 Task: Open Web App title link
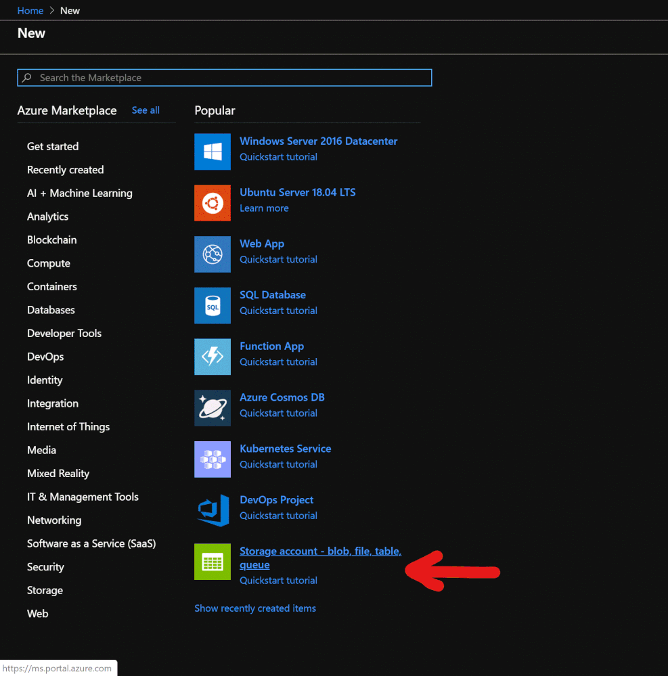click(262, 244)
